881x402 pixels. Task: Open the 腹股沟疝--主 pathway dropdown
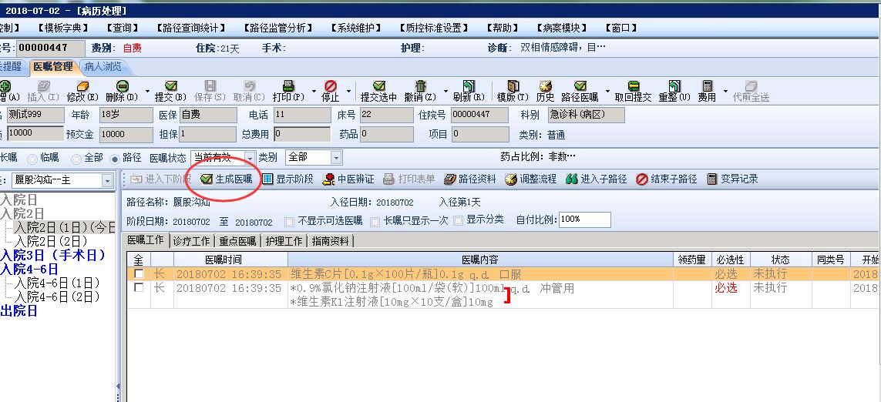tap(107, 181)
